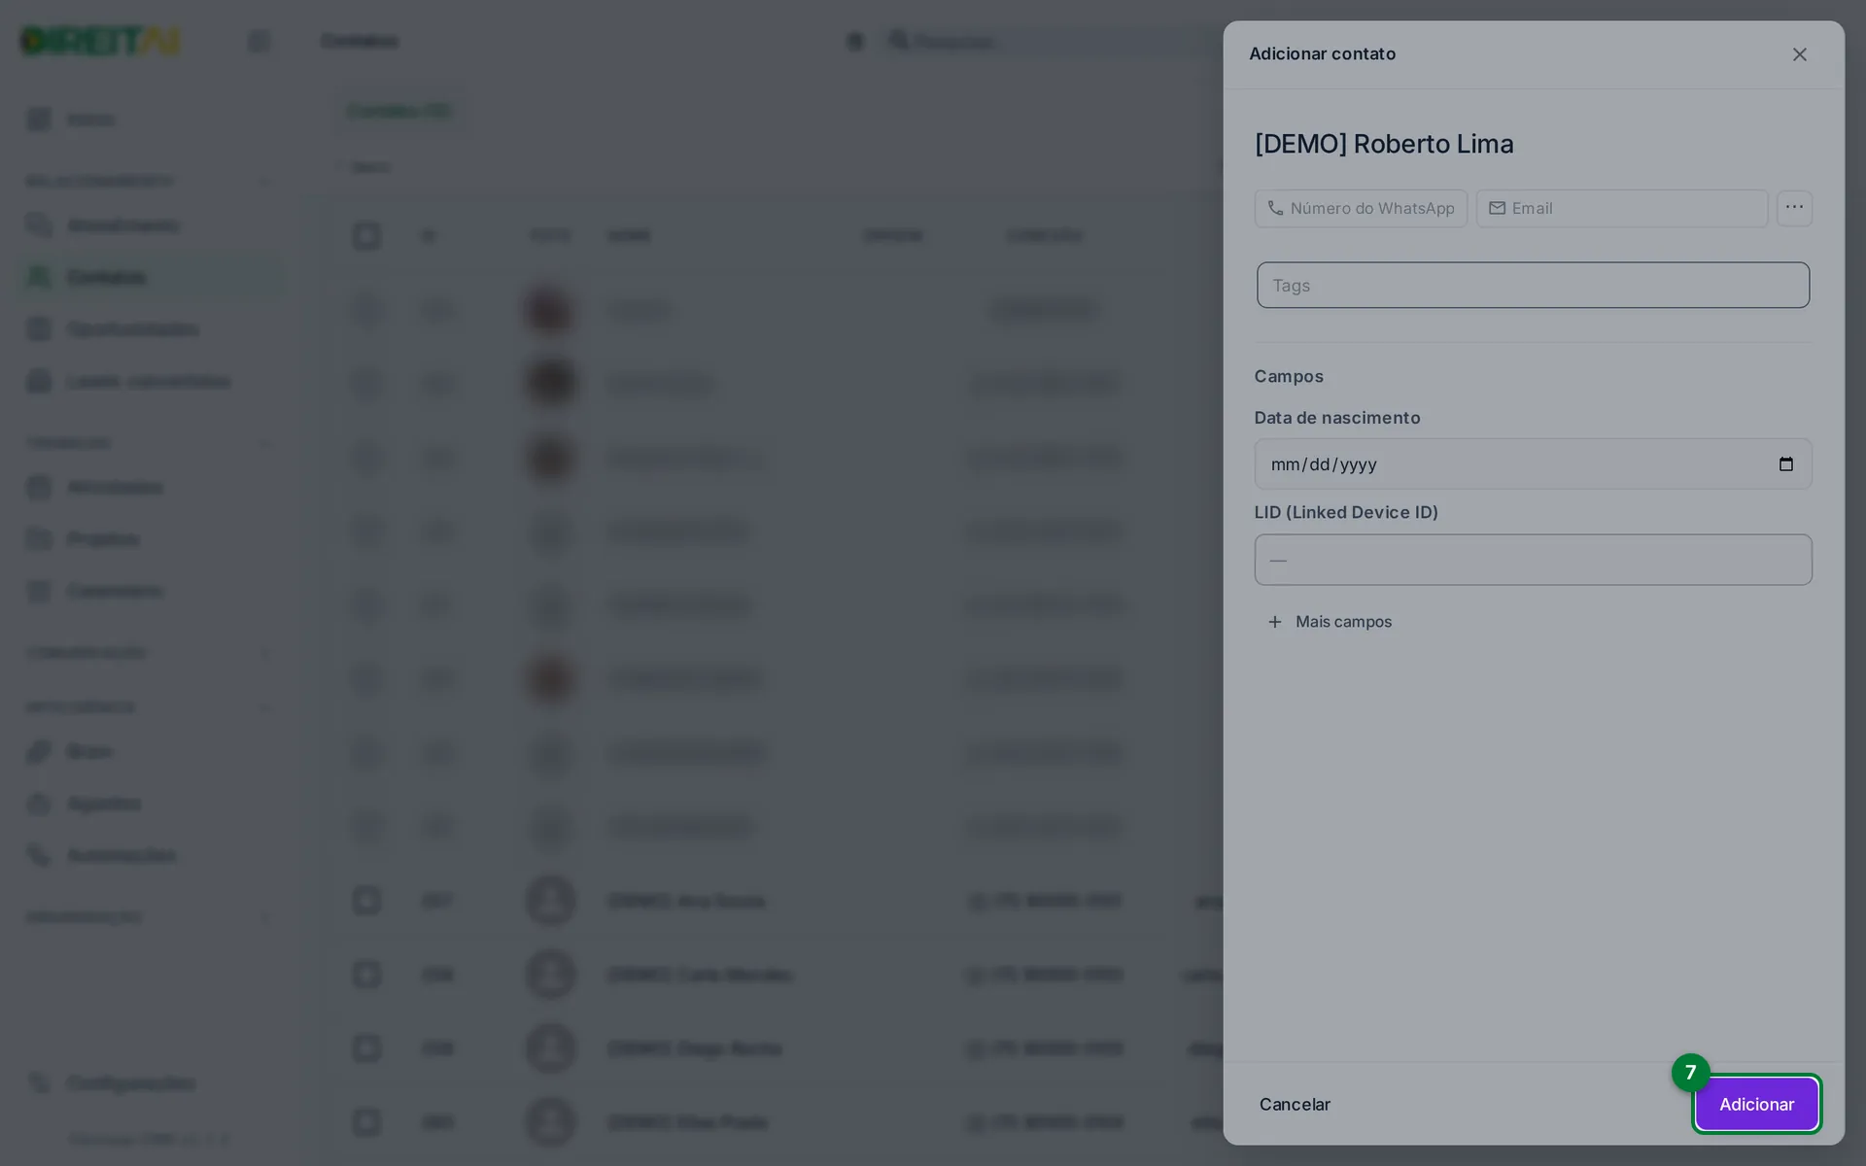Click the sidebar collapse icon near logo
This screenshot has height=1166, width=1866.
[x=259, y=42]
